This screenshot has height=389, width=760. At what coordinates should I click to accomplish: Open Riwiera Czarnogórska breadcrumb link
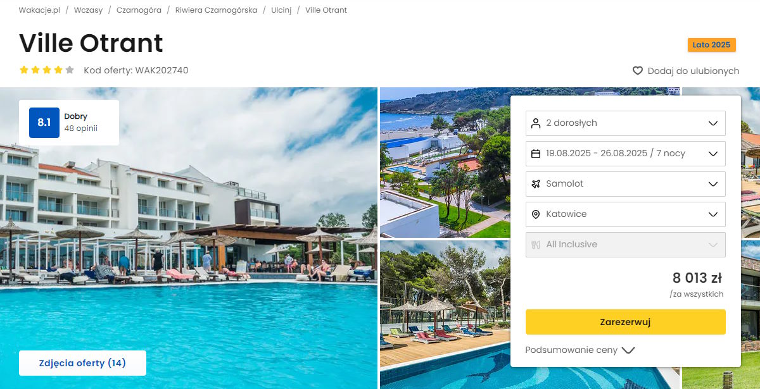[217, 10]
